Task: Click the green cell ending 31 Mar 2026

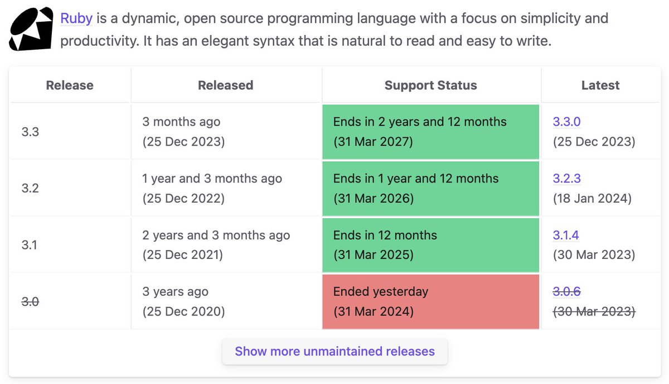Action: pyautogui.click(x=431, y=189)
